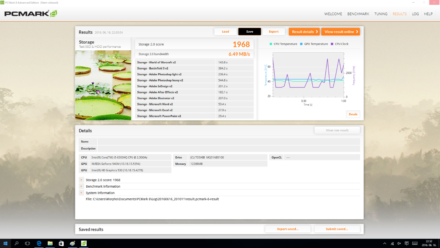This screenshot has width=440, height=248.
Task: Select the Storage - Microsoft Excel v2 row
Action: pyautogui.click(x=194, y=110)
